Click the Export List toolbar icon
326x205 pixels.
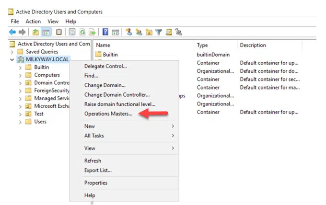[92, 32]
